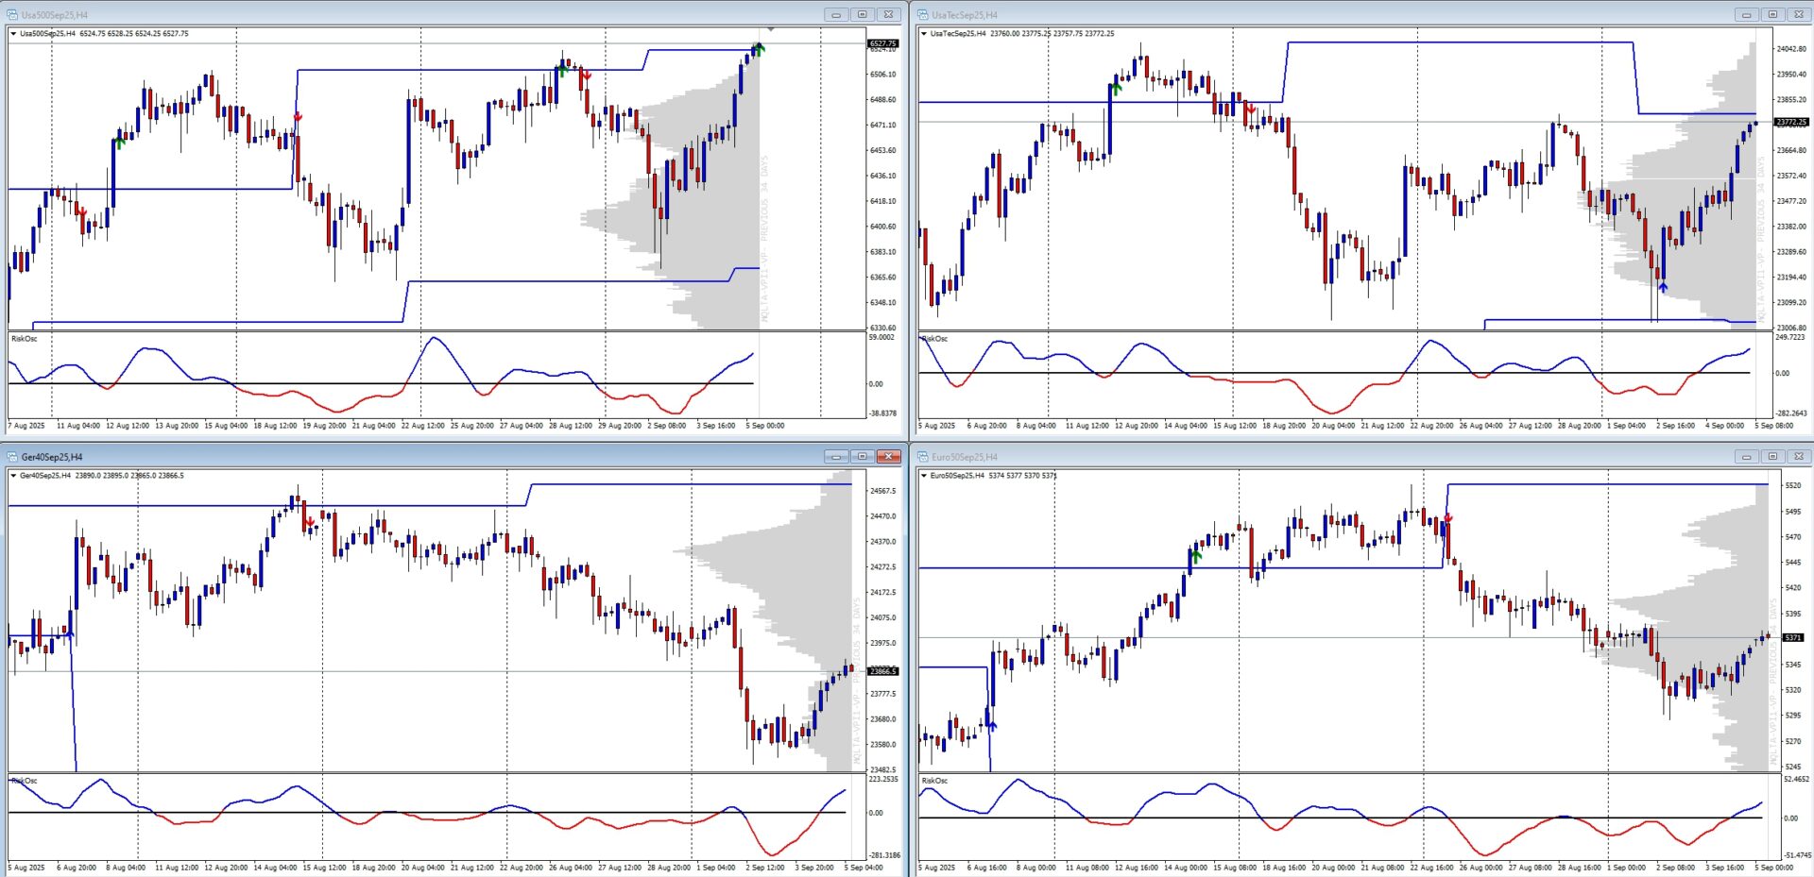Viewport: 1814px width, 877px height.
Task: Click the RiskOsc label in UsaTecSep25 chart
Action: pyautogui.click(x=934, y=339)
